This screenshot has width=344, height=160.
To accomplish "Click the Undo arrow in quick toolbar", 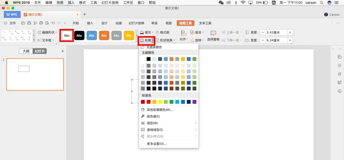I will pos(53,23).
